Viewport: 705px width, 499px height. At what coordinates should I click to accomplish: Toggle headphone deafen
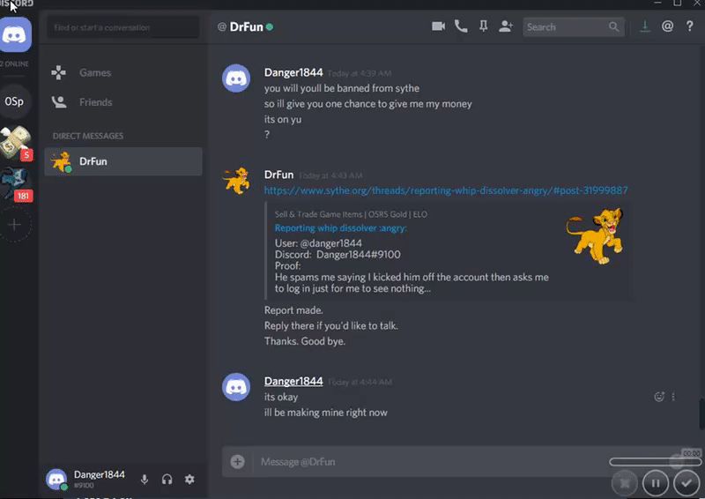(167, 480)
